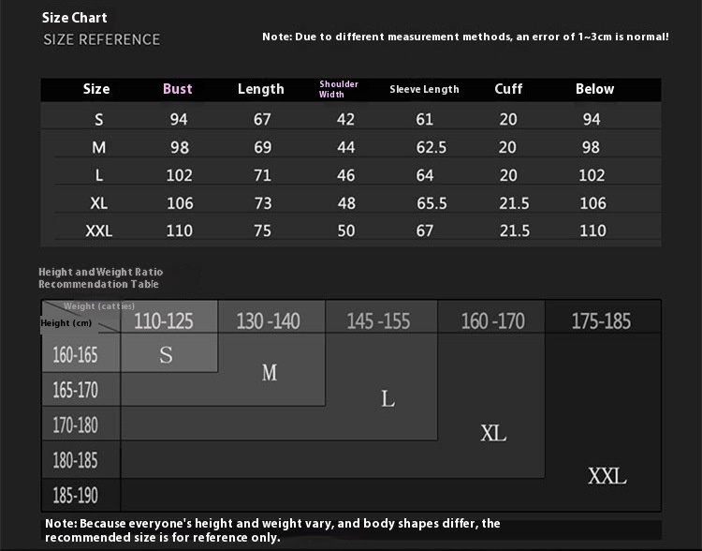Select the 160-165 height row label
Image resolution: width=702 pixels, height=551 pixels.
click(x=75, y=356)
